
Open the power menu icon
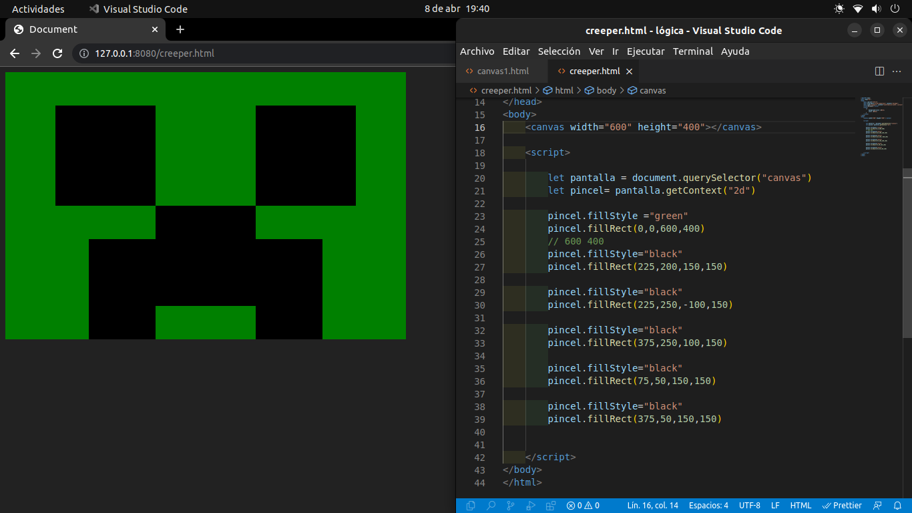coord(895,9)
